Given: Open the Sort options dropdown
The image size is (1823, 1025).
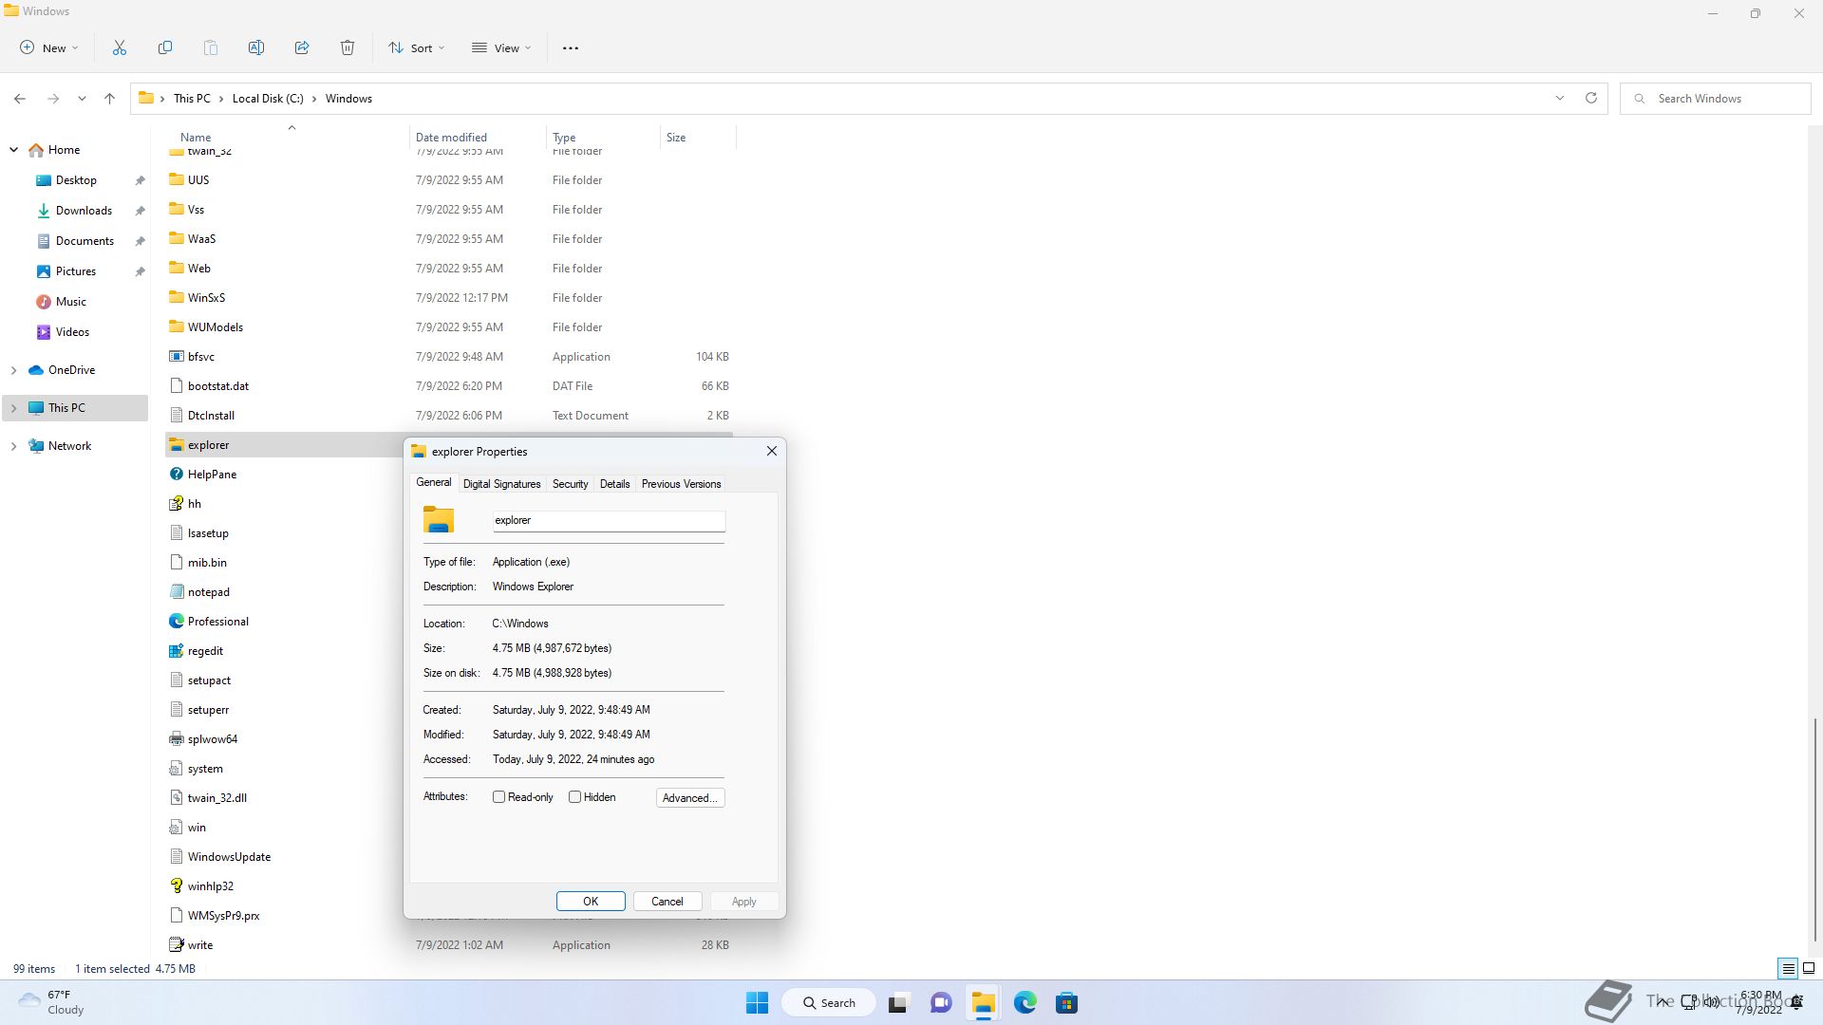Looking at the screenshot, I should 417,47.
